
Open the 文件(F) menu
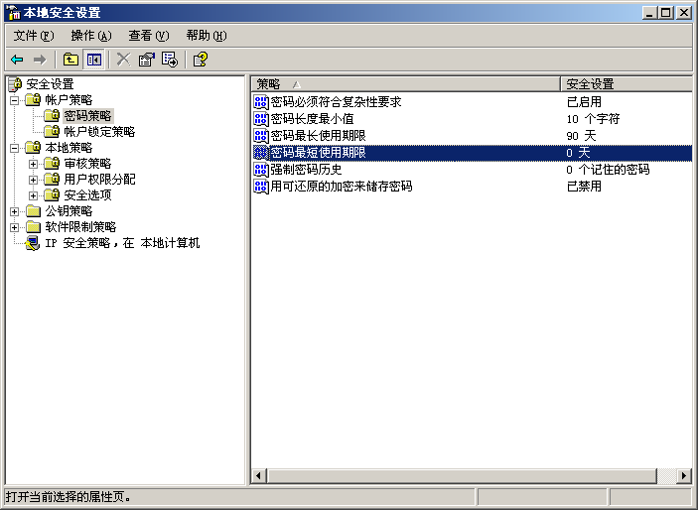point(34,36)
